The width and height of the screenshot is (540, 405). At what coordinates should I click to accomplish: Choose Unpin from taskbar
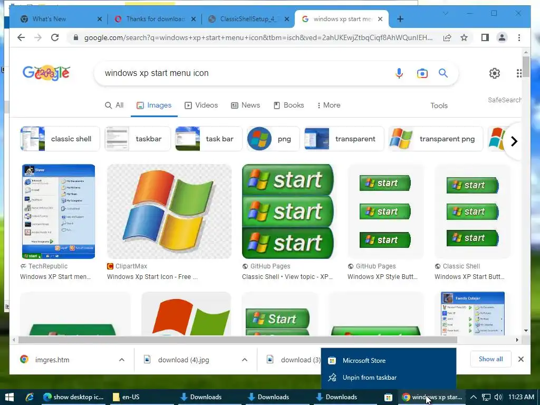389,378
